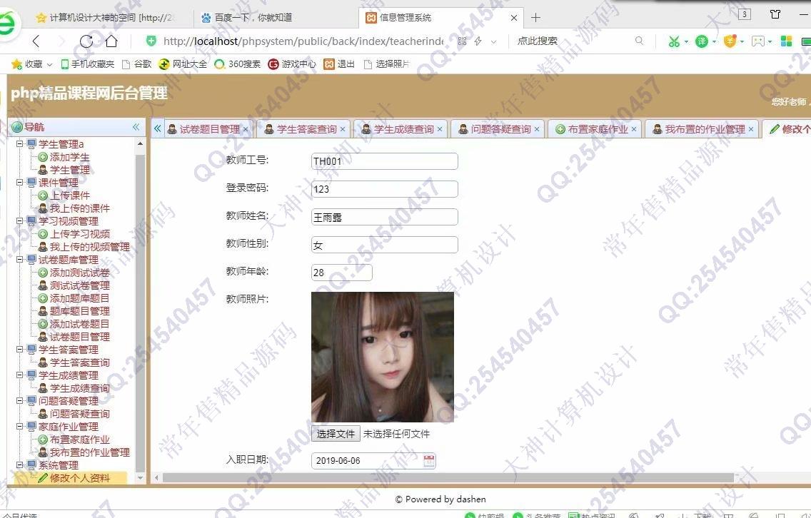Click the 教师工号 input field
This screenshot has width=811, height=518.
point(384,161)
